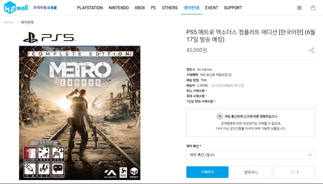Viewport: 323px width, 184px height.
Task: Go to the Home breadcrumb link
Action: point(8,23)
